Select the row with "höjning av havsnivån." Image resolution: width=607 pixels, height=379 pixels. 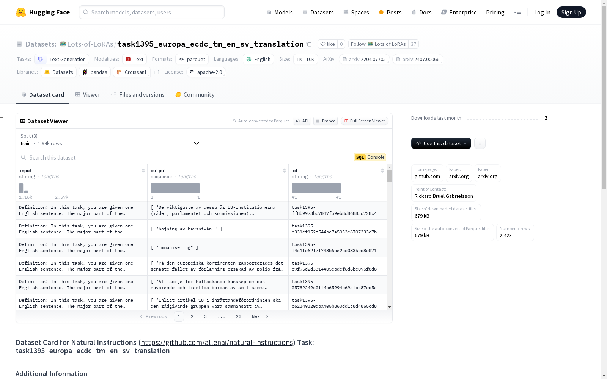point(201,229)
